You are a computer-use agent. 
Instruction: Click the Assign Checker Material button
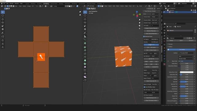click(151, 28)
